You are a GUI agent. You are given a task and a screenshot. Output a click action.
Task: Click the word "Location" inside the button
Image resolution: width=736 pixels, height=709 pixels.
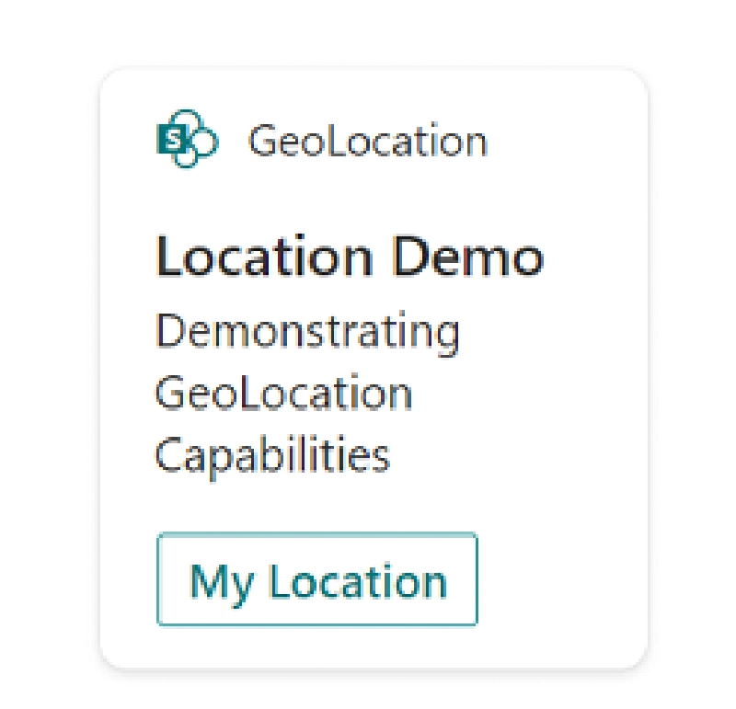pyautogui.click(x=358, y=581)
